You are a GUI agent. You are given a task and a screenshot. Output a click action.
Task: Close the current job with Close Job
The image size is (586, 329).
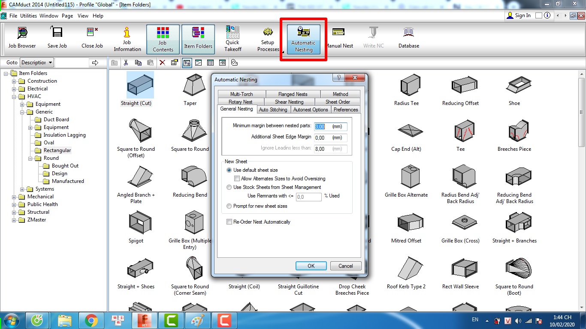click(x=92, y=39)
